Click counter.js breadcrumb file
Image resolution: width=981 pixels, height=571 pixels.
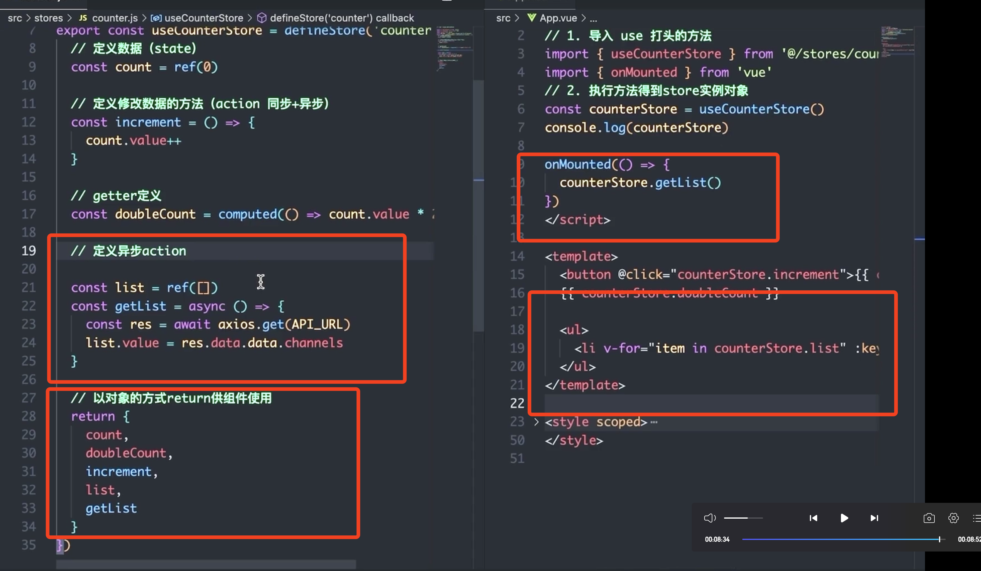[x=114, y=18]
